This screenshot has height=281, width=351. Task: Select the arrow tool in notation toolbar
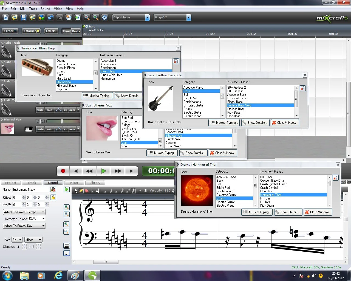click(x=76, y=190)
